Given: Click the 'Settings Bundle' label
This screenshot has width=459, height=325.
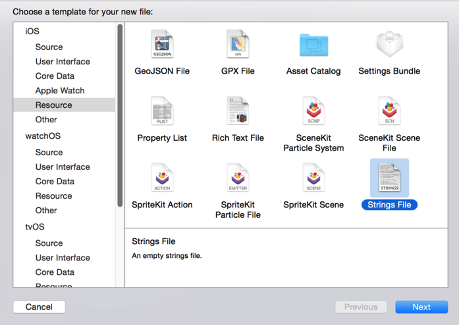Looking at the screenshot, I should [x=389, y=71].
